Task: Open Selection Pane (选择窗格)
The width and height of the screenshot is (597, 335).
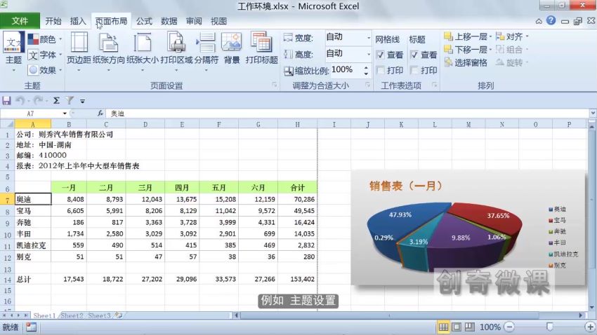Action: (x=466, y=62)
